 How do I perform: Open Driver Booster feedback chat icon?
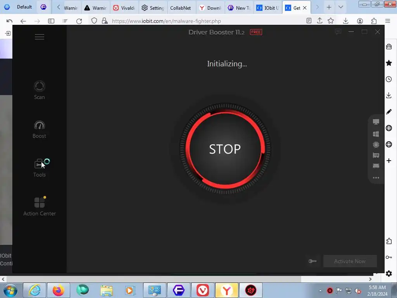tap(338, 32)
